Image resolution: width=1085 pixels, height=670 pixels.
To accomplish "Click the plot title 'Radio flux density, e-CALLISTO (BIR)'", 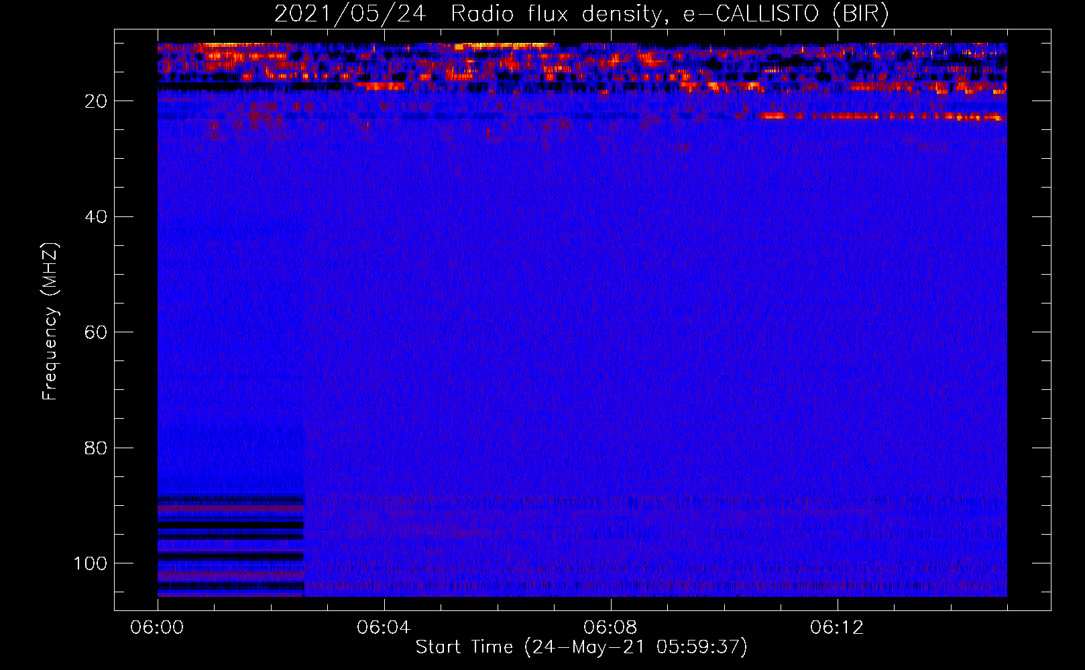I will (x=669, y=14).
